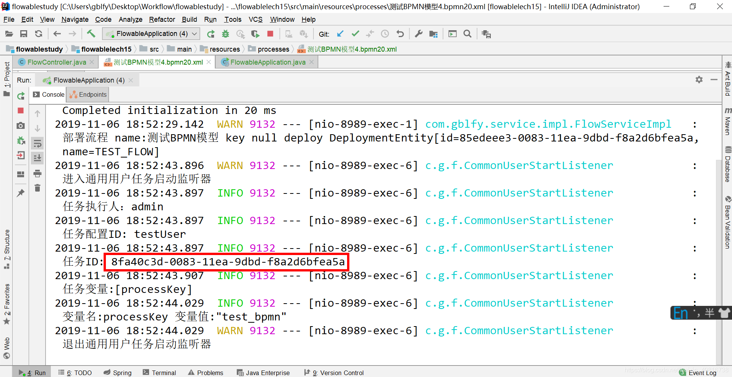This screenshot has height=377, width=732.
Task: Select the Endpoints tab in Run panel
Action: [x=88, y=94]
